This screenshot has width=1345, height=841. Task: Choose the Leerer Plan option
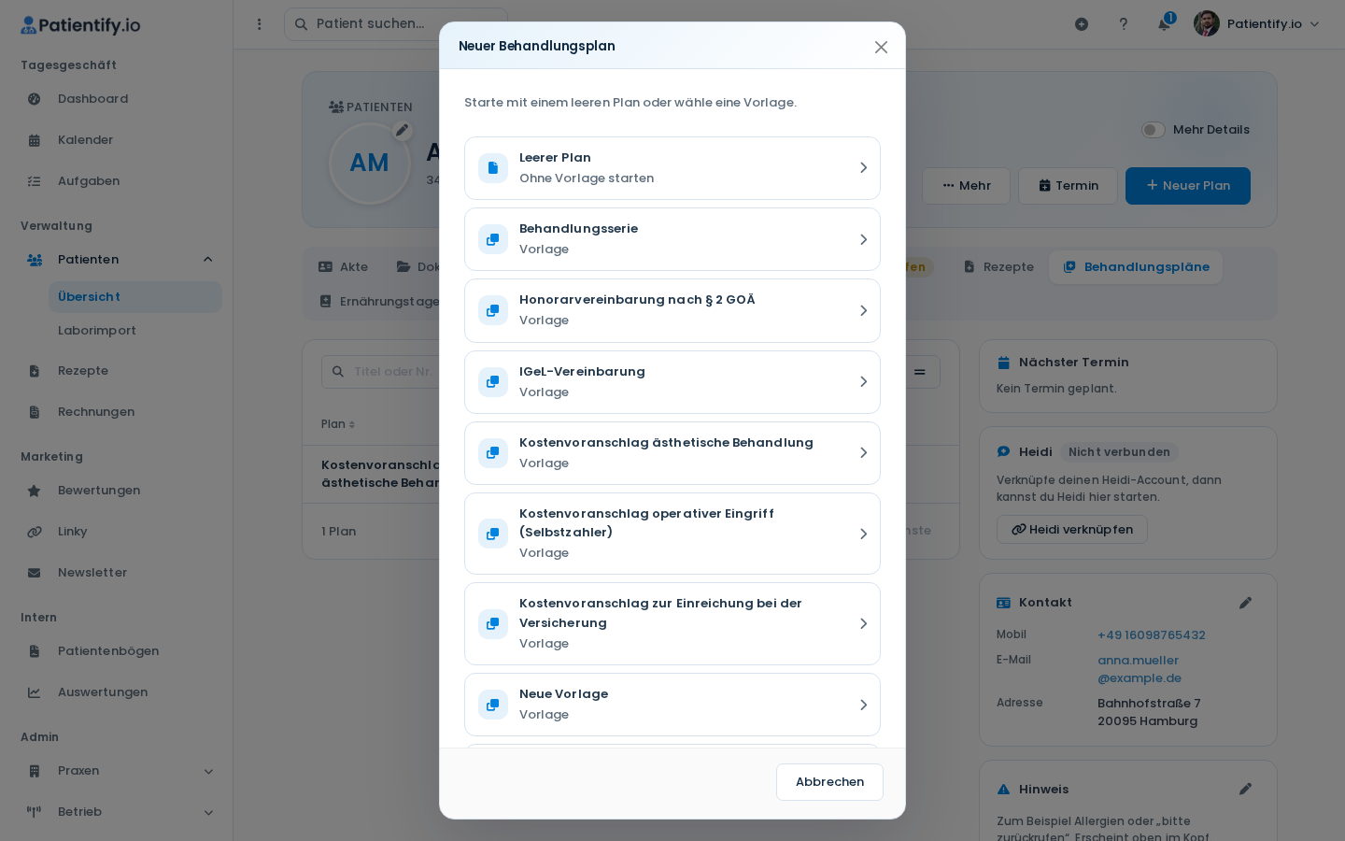(672, 168)
